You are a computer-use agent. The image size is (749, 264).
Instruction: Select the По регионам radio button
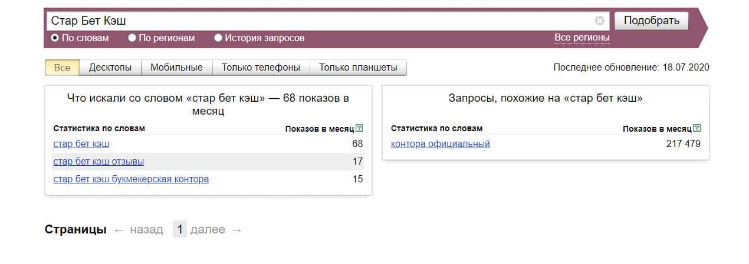132,38
